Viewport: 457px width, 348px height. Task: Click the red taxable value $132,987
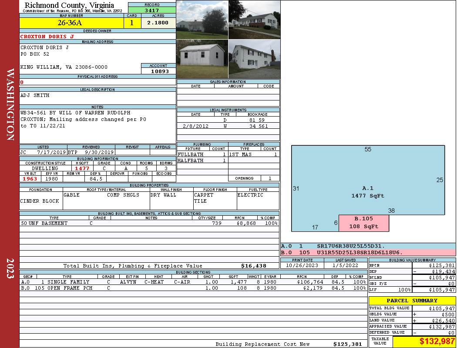click(x=424, y=342)
